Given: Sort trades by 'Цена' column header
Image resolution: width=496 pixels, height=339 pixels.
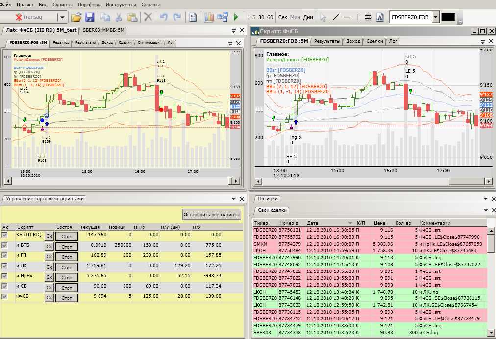Looking at the screenshot, I should pos(379,223).
